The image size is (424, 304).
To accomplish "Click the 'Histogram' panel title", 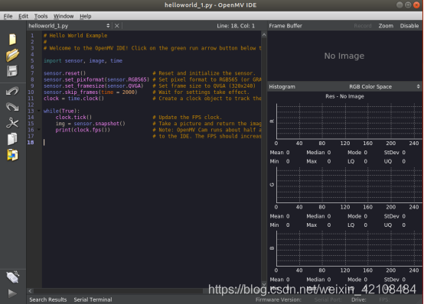I will (282, 86).
